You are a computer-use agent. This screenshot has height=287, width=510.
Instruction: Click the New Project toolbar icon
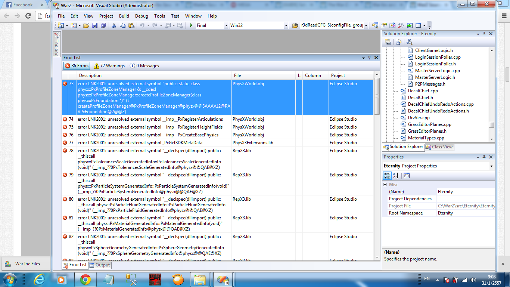(60, 25)
